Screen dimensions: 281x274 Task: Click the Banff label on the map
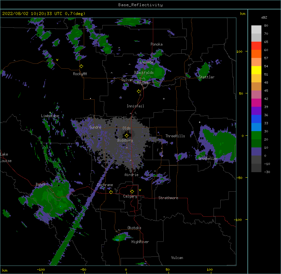40,185
